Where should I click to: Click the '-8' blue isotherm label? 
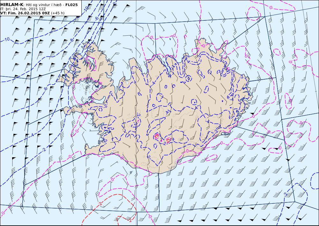coord(72,40)
